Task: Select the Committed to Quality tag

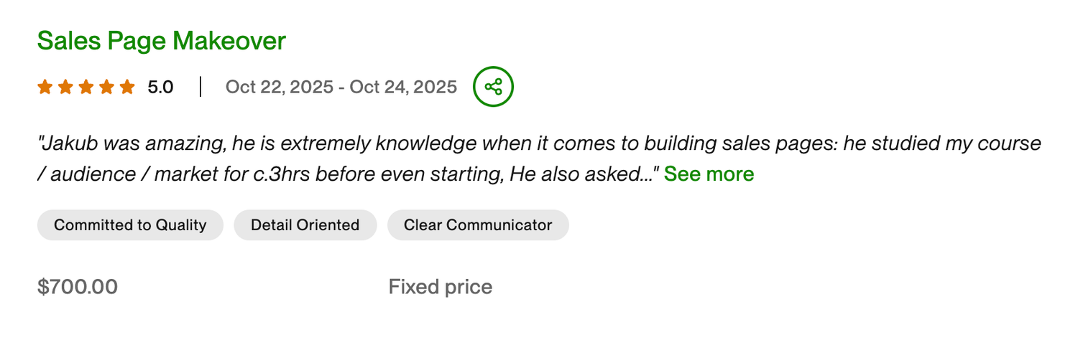Action: tap(130, 225)
